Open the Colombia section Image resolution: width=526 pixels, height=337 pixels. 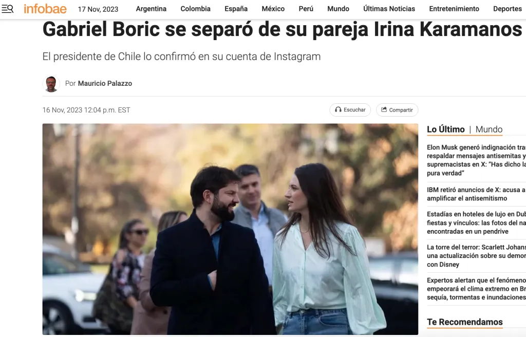click(195, 9)
